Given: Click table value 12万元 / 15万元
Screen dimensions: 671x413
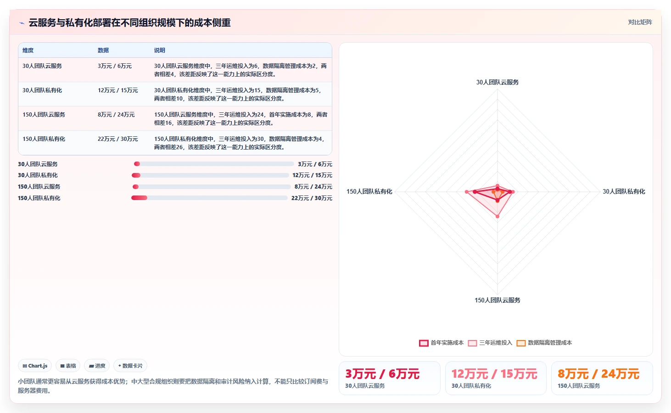Looking at the screenshot, I should [x=118, y=90].
